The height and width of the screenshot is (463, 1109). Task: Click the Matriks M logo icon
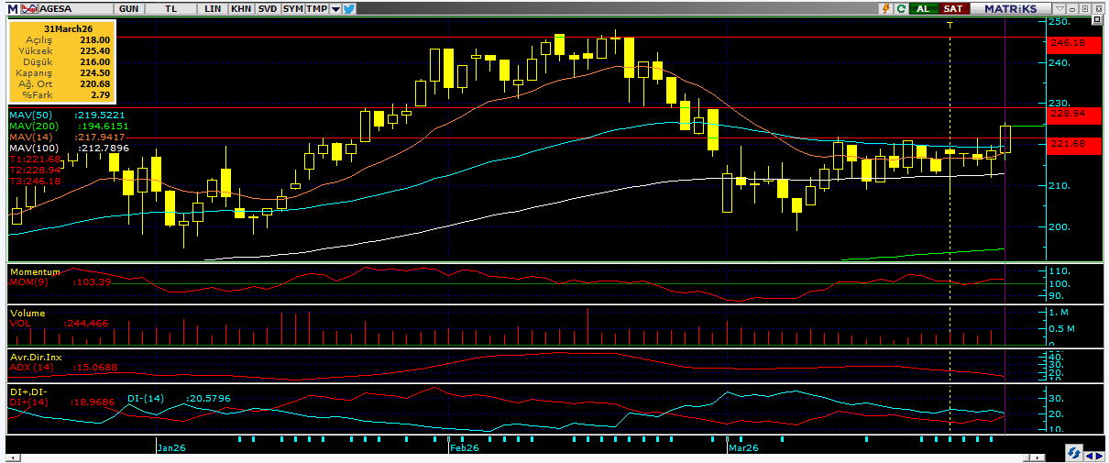coord(10,8)
